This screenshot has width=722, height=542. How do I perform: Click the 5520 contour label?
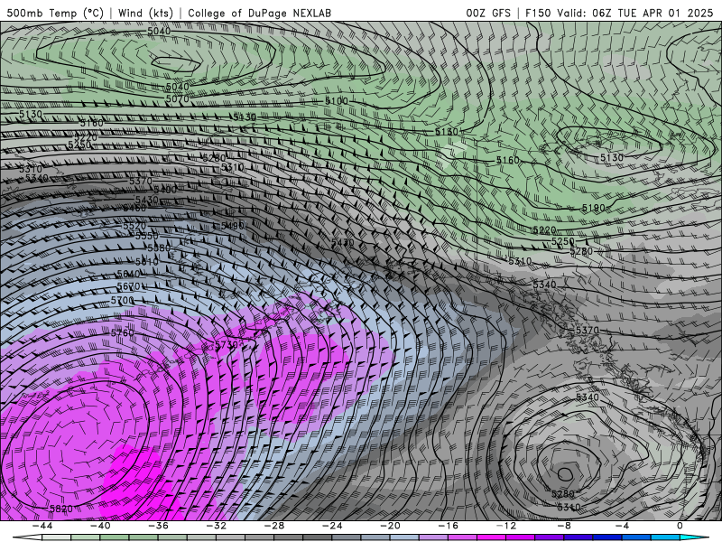(134, 227)
